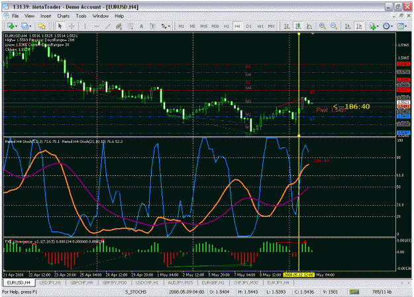Toggle the Auto Scroll chart button
This screenshot has height=297, width=414.
(x=348, y=26)
